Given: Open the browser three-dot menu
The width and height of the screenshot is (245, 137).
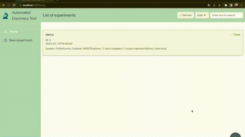Looking at the screenshot, I should click(x=241, y=5).
